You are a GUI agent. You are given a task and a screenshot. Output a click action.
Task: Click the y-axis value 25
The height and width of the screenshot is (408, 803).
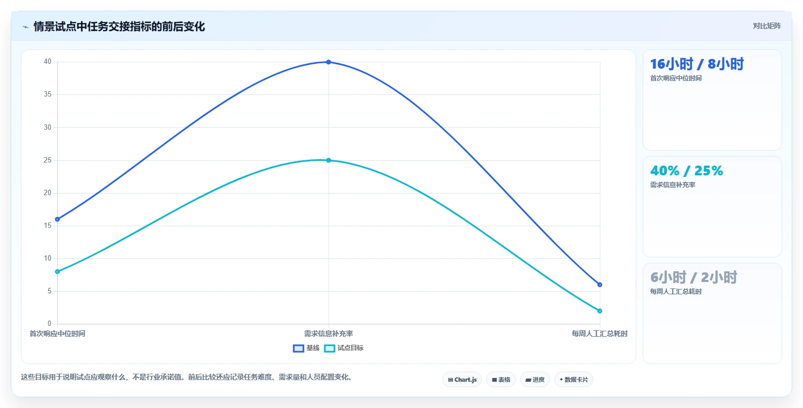tap(48, 160)
